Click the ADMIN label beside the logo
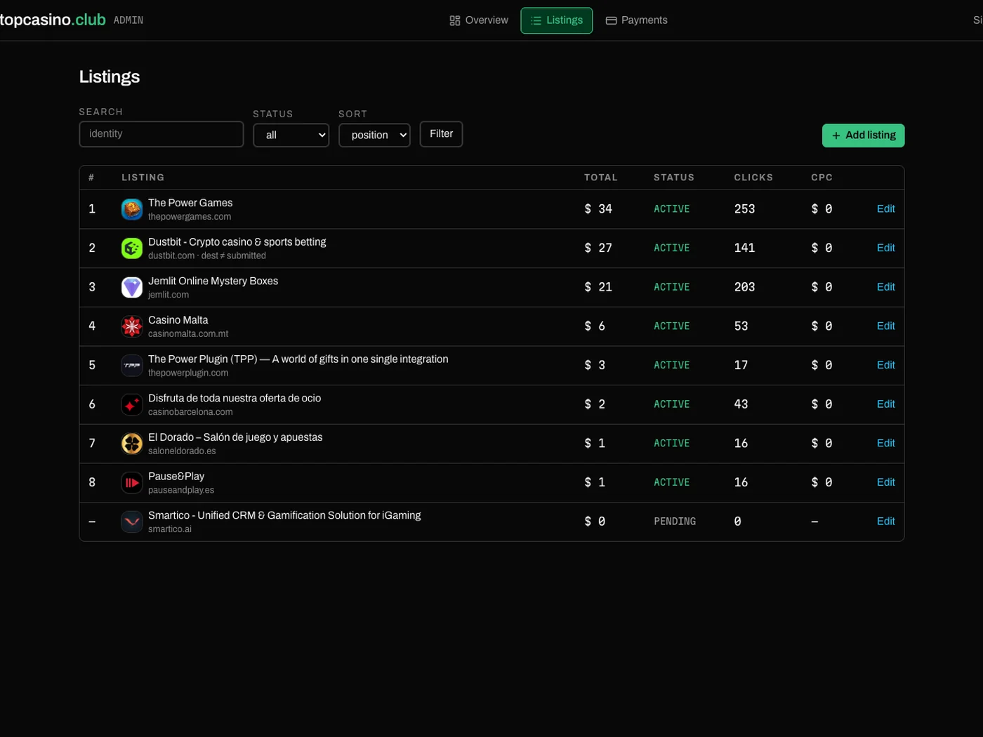The image size is (983, 737). (128, 20)
